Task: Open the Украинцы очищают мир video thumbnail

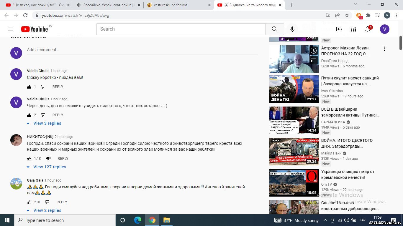Action: 294,183
